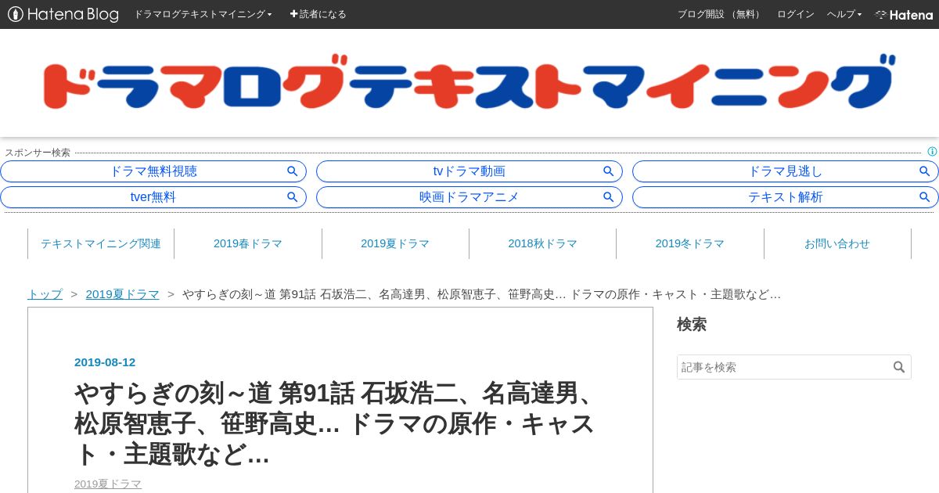Select 映画ドラマアニメ sponsored search

pos(469,197)
